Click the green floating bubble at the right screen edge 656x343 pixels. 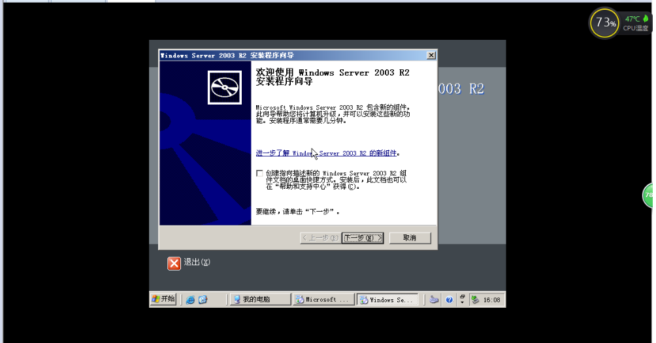[648, 195]
